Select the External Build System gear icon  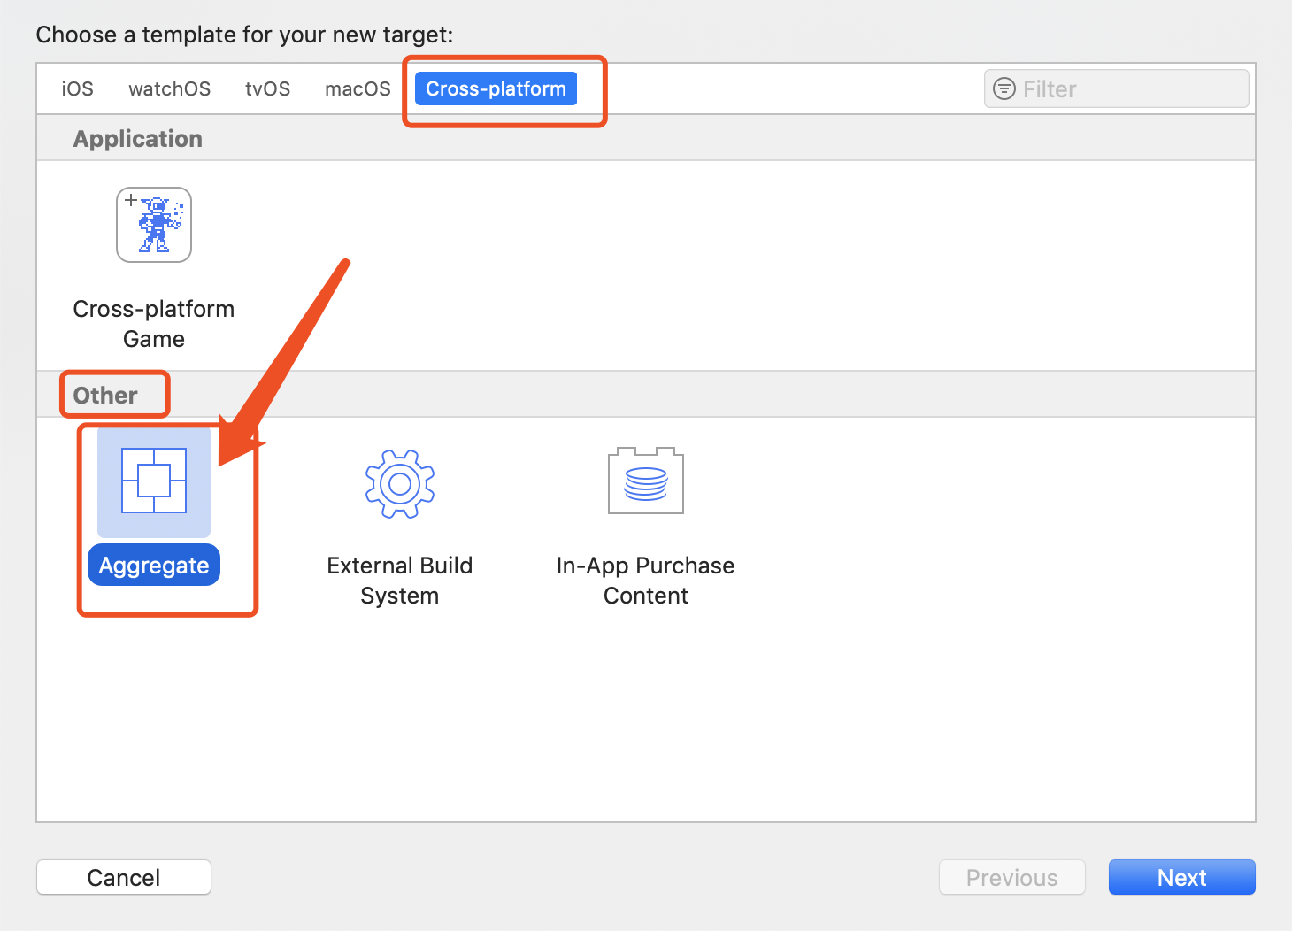[x=400, y=483]
